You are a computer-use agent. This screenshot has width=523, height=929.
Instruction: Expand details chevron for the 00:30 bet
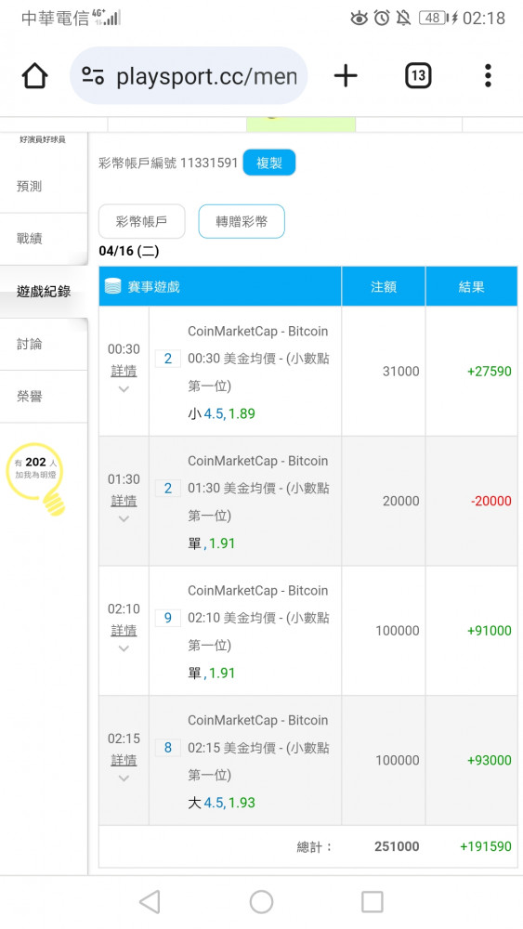[x=124, y=389]
